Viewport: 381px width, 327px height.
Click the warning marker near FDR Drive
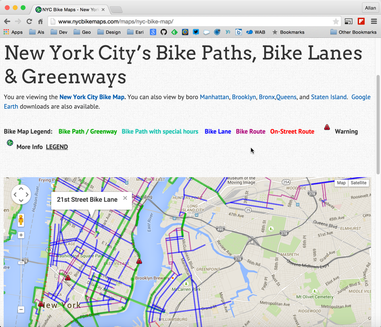(x=139, y=261)
